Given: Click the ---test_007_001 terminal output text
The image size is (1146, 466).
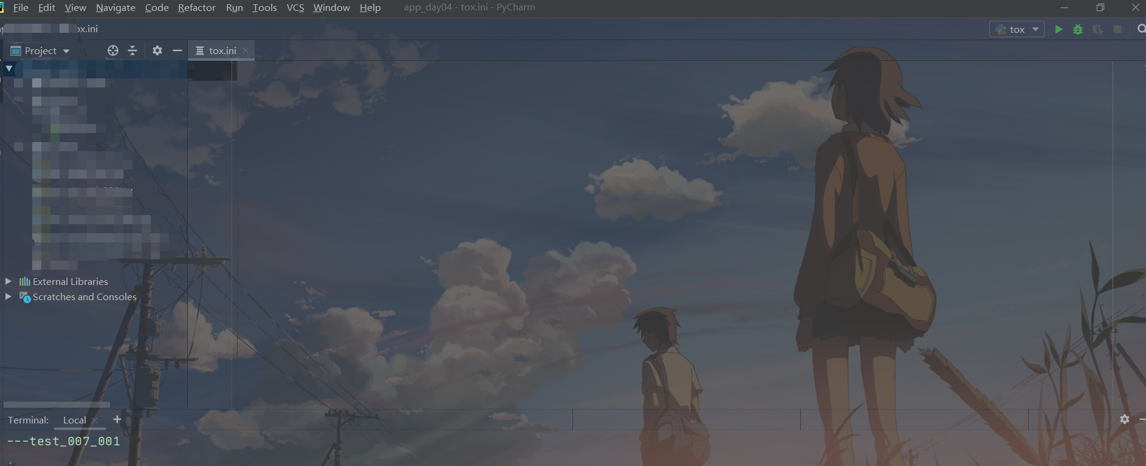Looking at the screenshot, I should pos(63,441).
